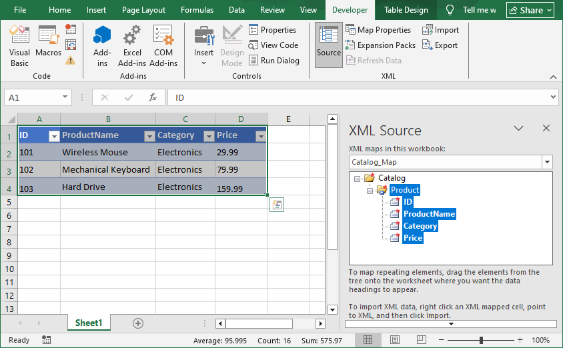Screen dimensions: 563x348
Task: Collapse the Catalog tree node
Action: [357, 178]
